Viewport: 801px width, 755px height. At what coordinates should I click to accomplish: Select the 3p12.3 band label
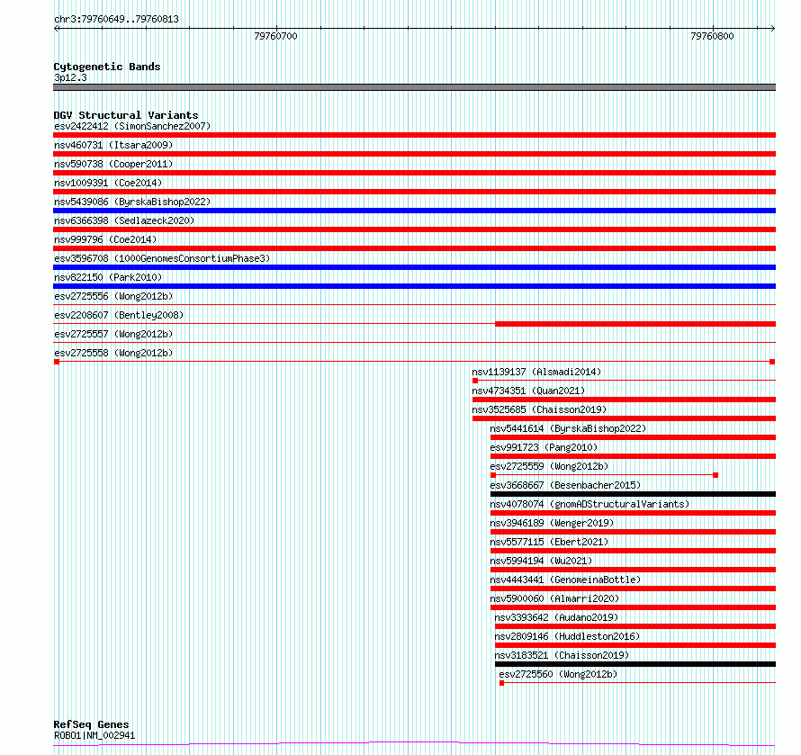pyautogui.click(x=70, y=78)
